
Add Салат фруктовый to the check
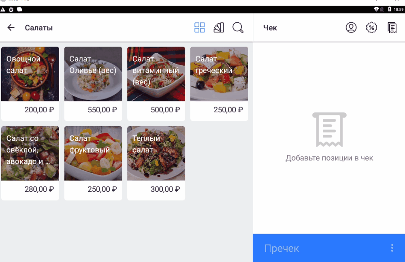pos(93,163)
